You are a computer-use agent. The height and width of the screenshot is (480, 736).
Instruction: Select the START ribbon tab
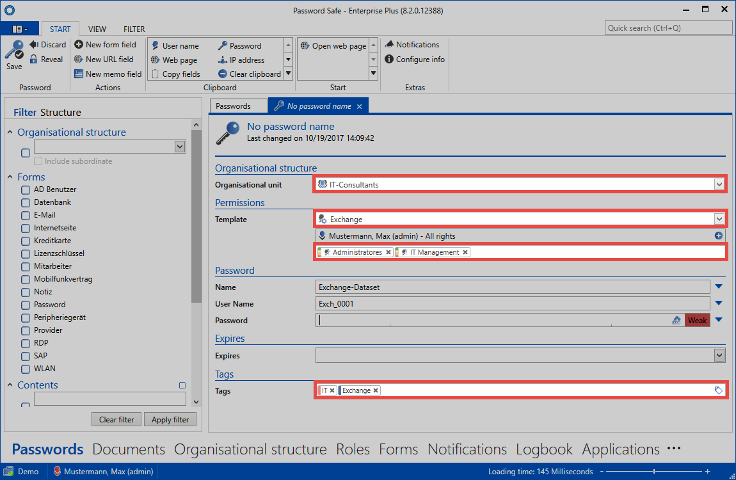point(60,29)
